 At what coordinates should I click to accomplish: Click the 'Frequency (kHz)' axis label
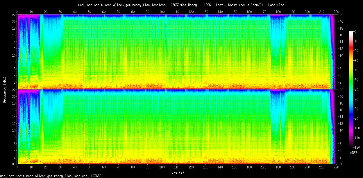5,89
